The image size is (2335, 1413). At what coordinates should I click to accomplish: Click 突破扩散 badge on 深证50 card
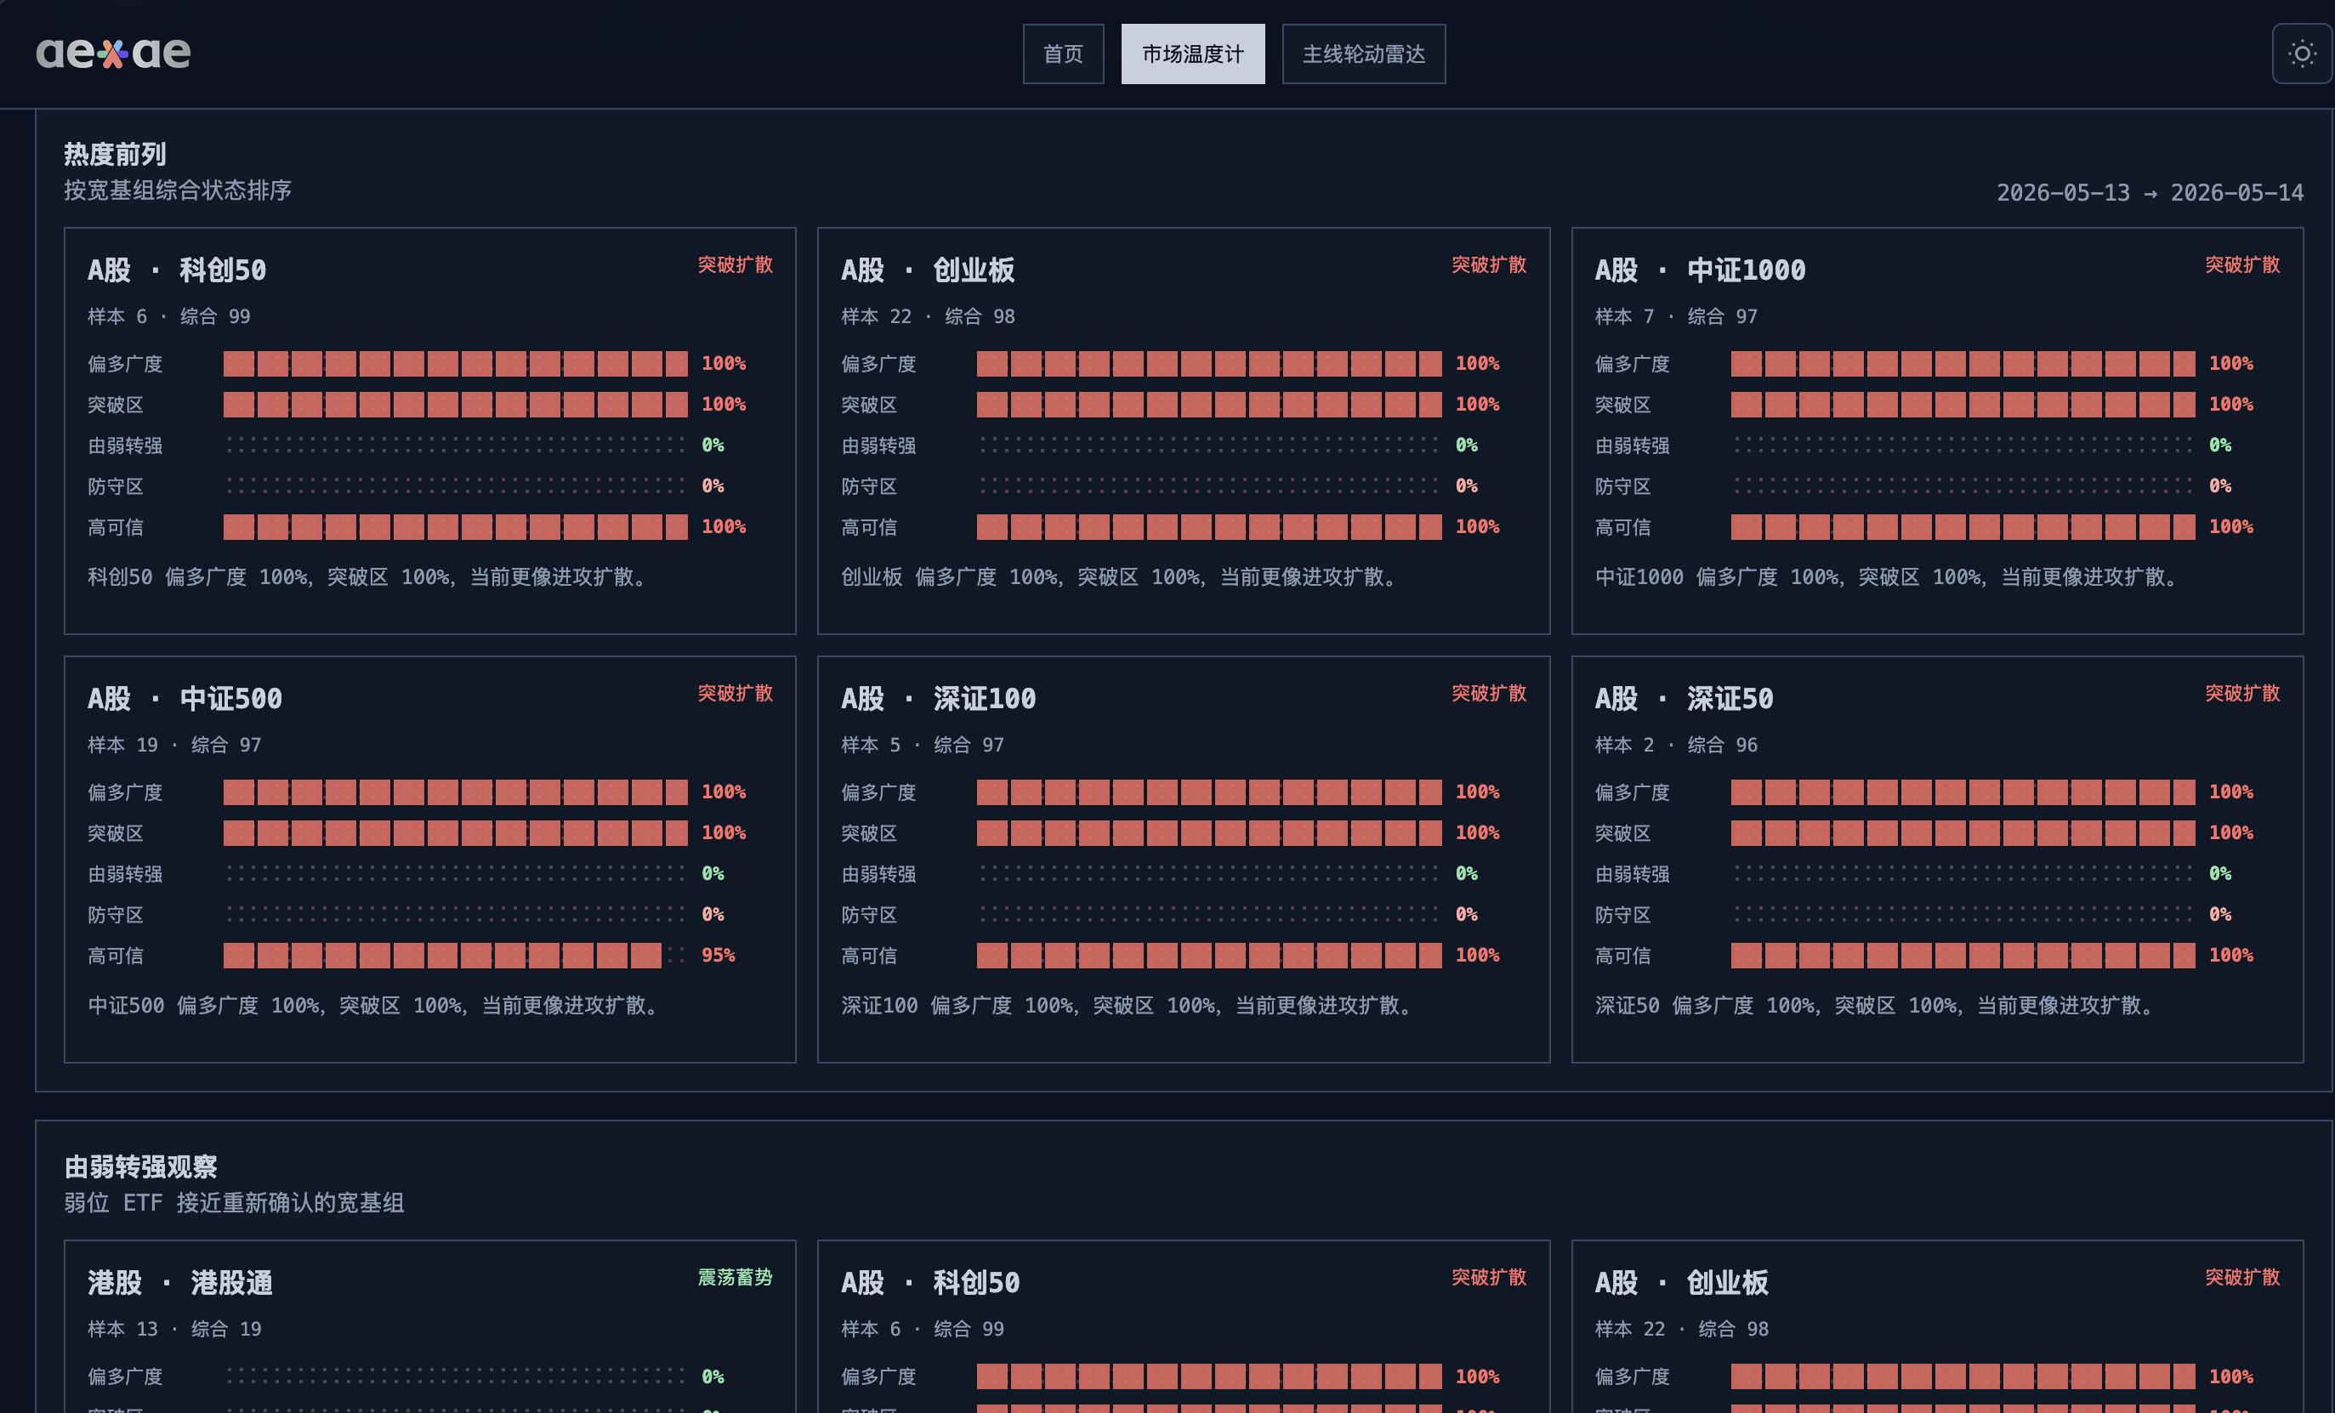tap(2242, 693)
